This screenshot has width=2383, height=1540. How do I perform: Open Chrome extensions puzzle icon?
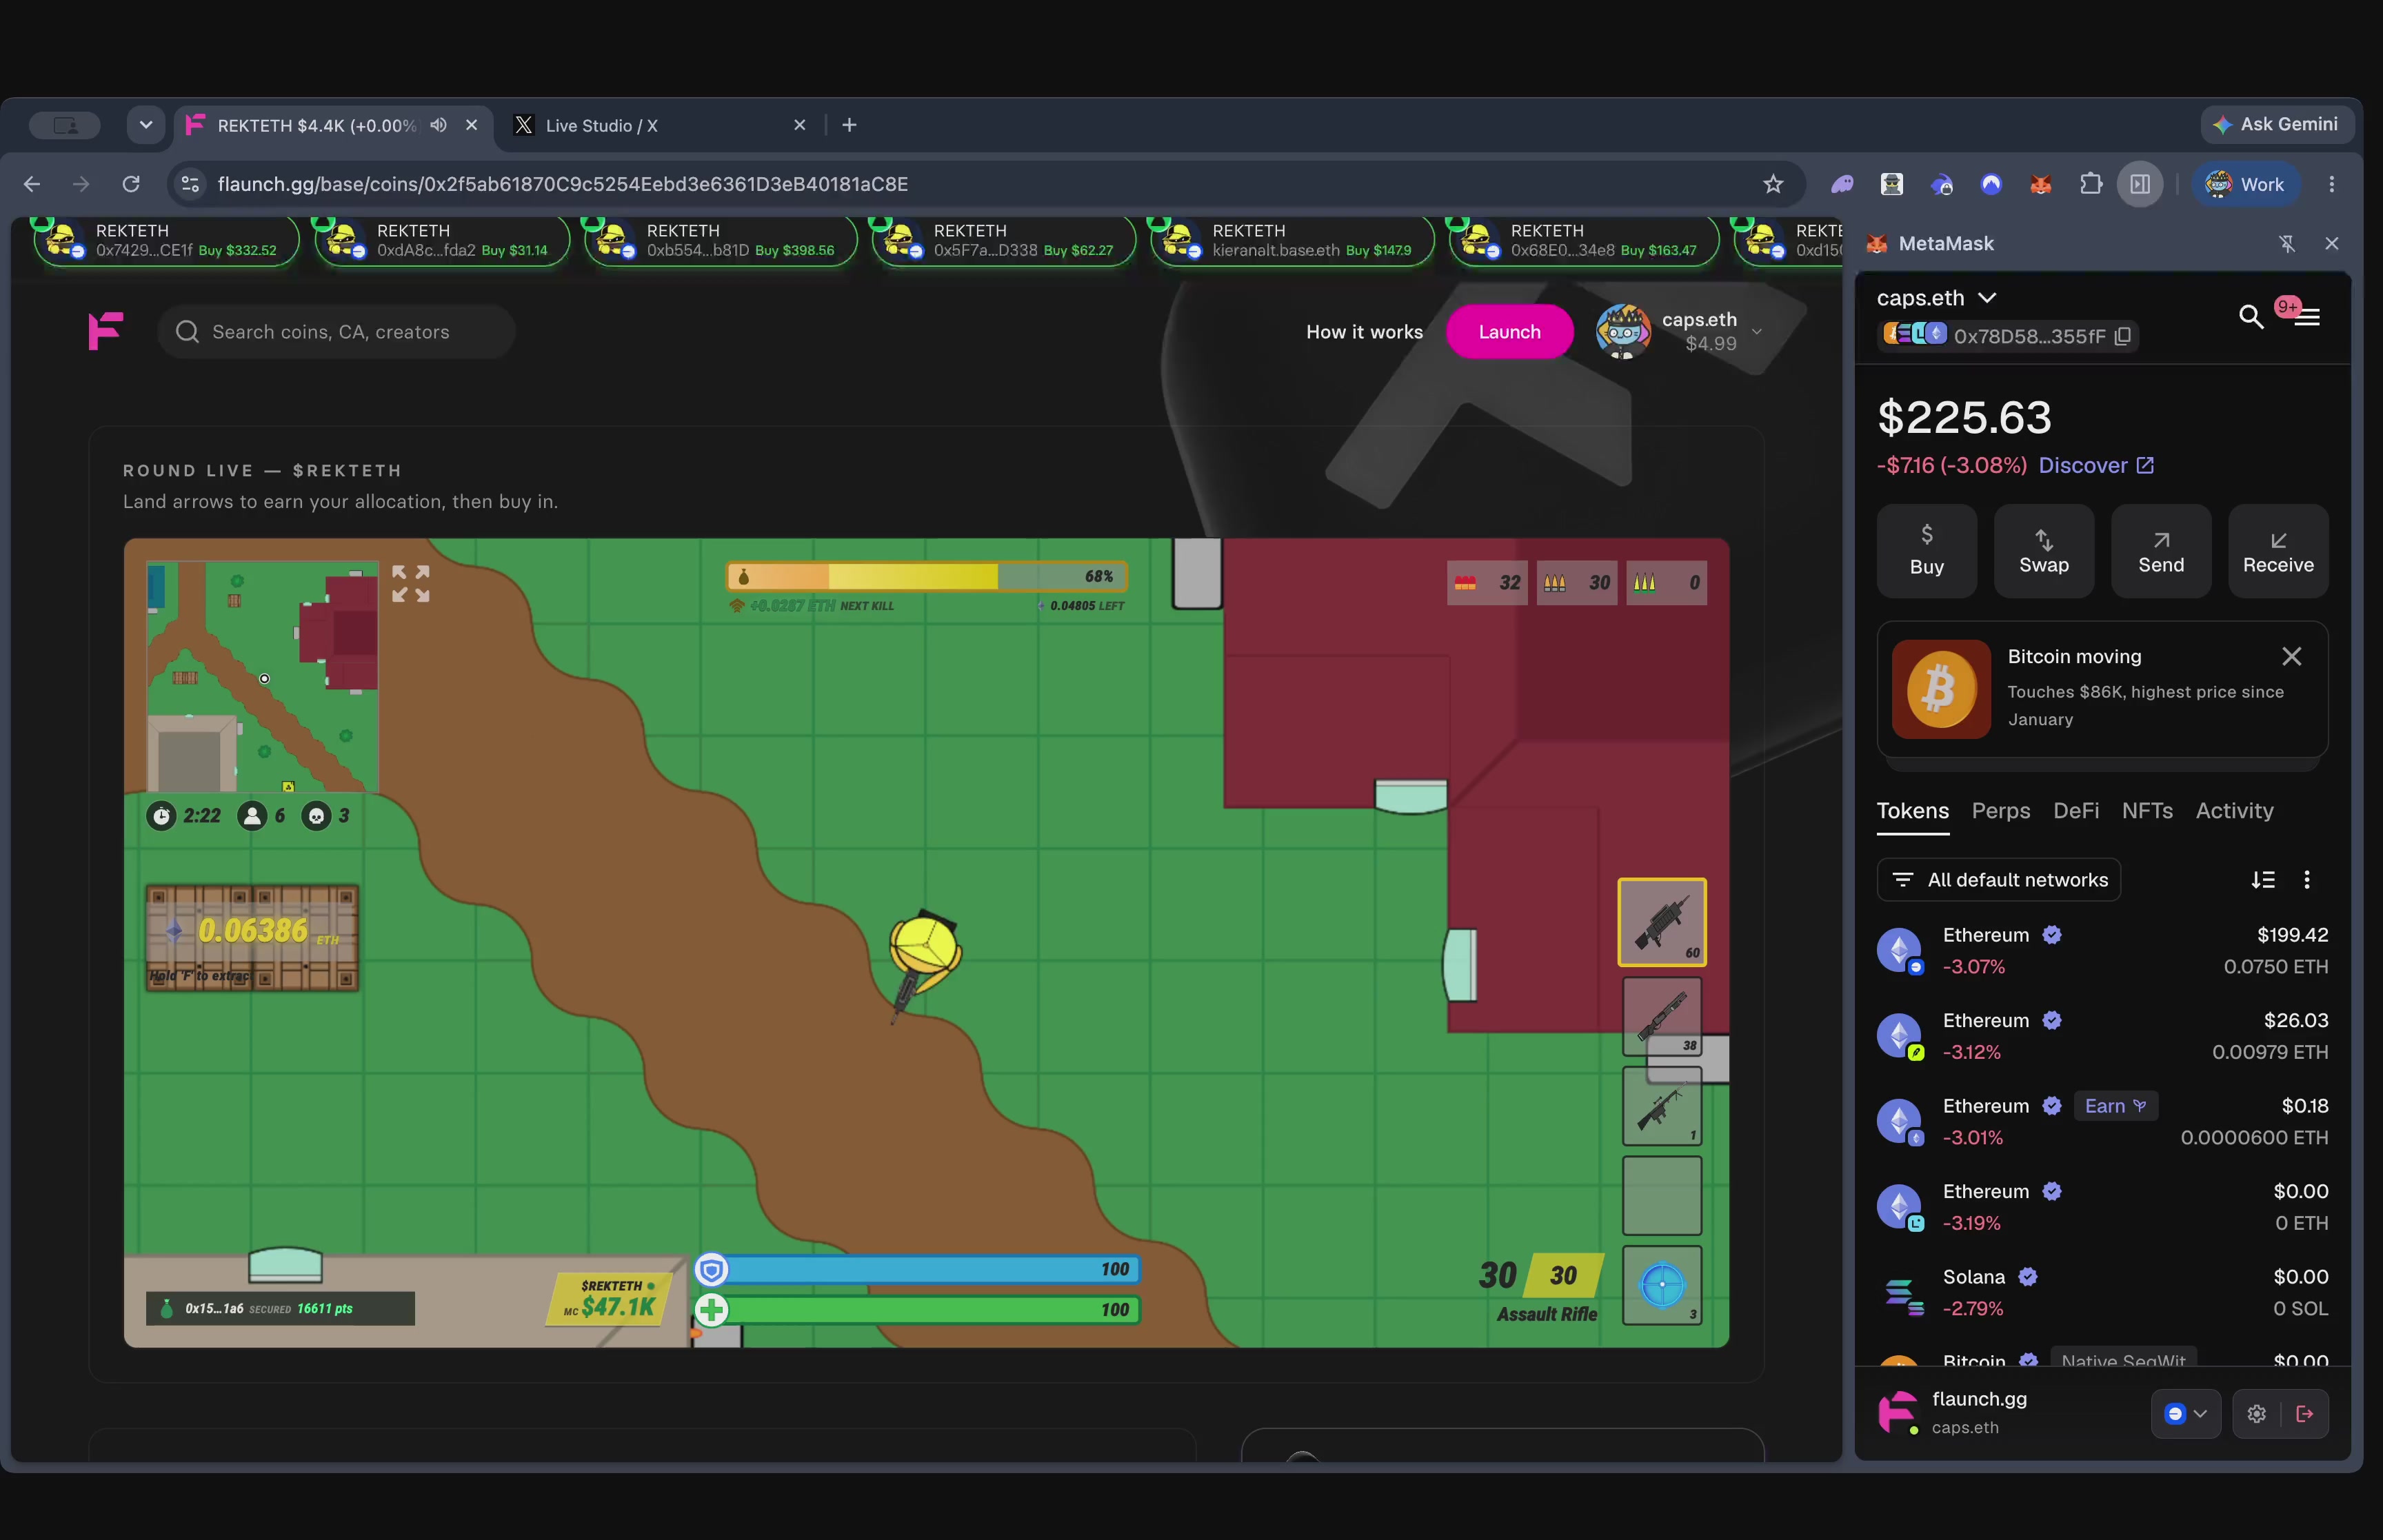(2090, 184)
